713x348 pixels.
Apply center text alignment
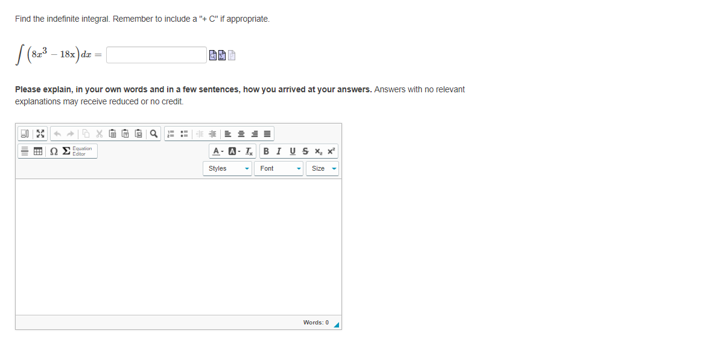coord(242,134)
